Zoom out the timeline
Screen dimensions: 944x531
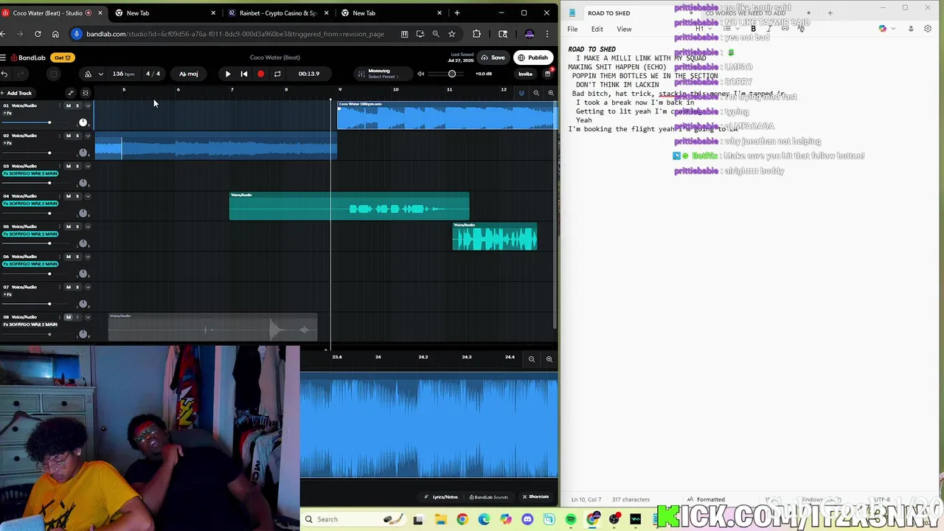536,93
